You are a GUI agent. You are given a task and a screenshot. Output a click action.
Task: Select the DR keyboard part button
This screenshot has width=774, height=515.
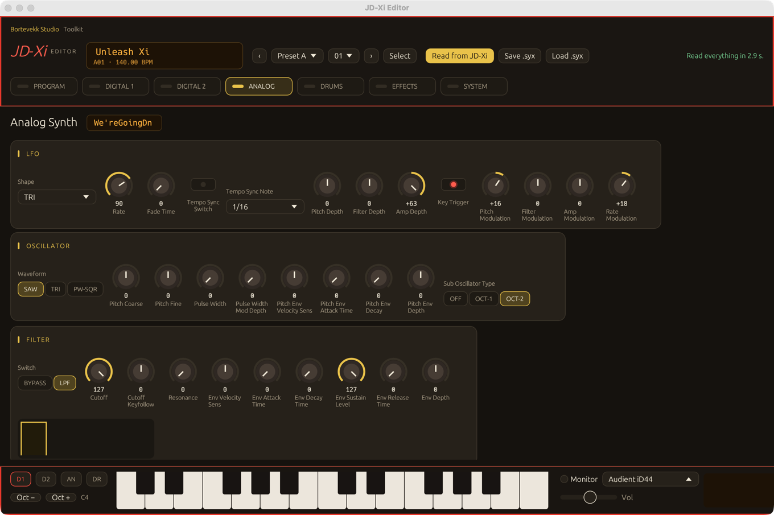point(97,479)
